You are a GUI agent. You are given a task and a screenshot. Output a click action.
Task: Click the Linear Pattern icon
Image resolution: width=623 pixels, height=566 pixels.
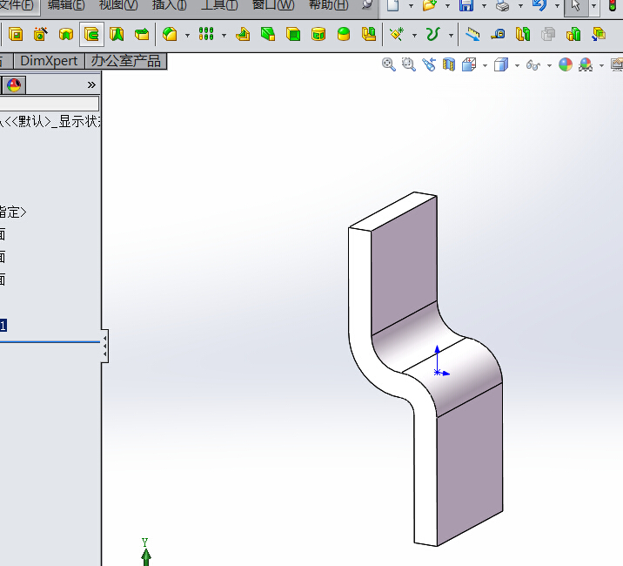[x=206, y=34]
